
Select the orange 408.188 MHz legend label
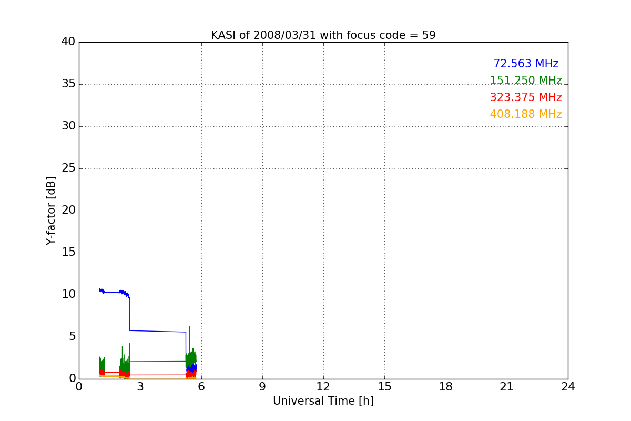(526, 114)
